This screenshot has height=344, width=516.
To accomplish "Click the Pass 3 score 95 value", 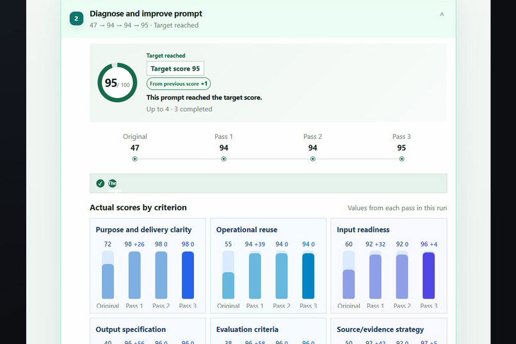I will pyautogui.click(x=401, y=148).
